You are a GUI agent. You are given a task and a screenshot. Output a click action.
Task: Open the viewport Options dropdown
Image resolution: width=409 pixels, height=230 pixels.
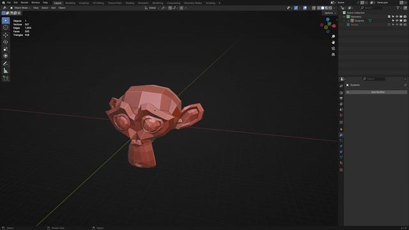coord(330,13)
